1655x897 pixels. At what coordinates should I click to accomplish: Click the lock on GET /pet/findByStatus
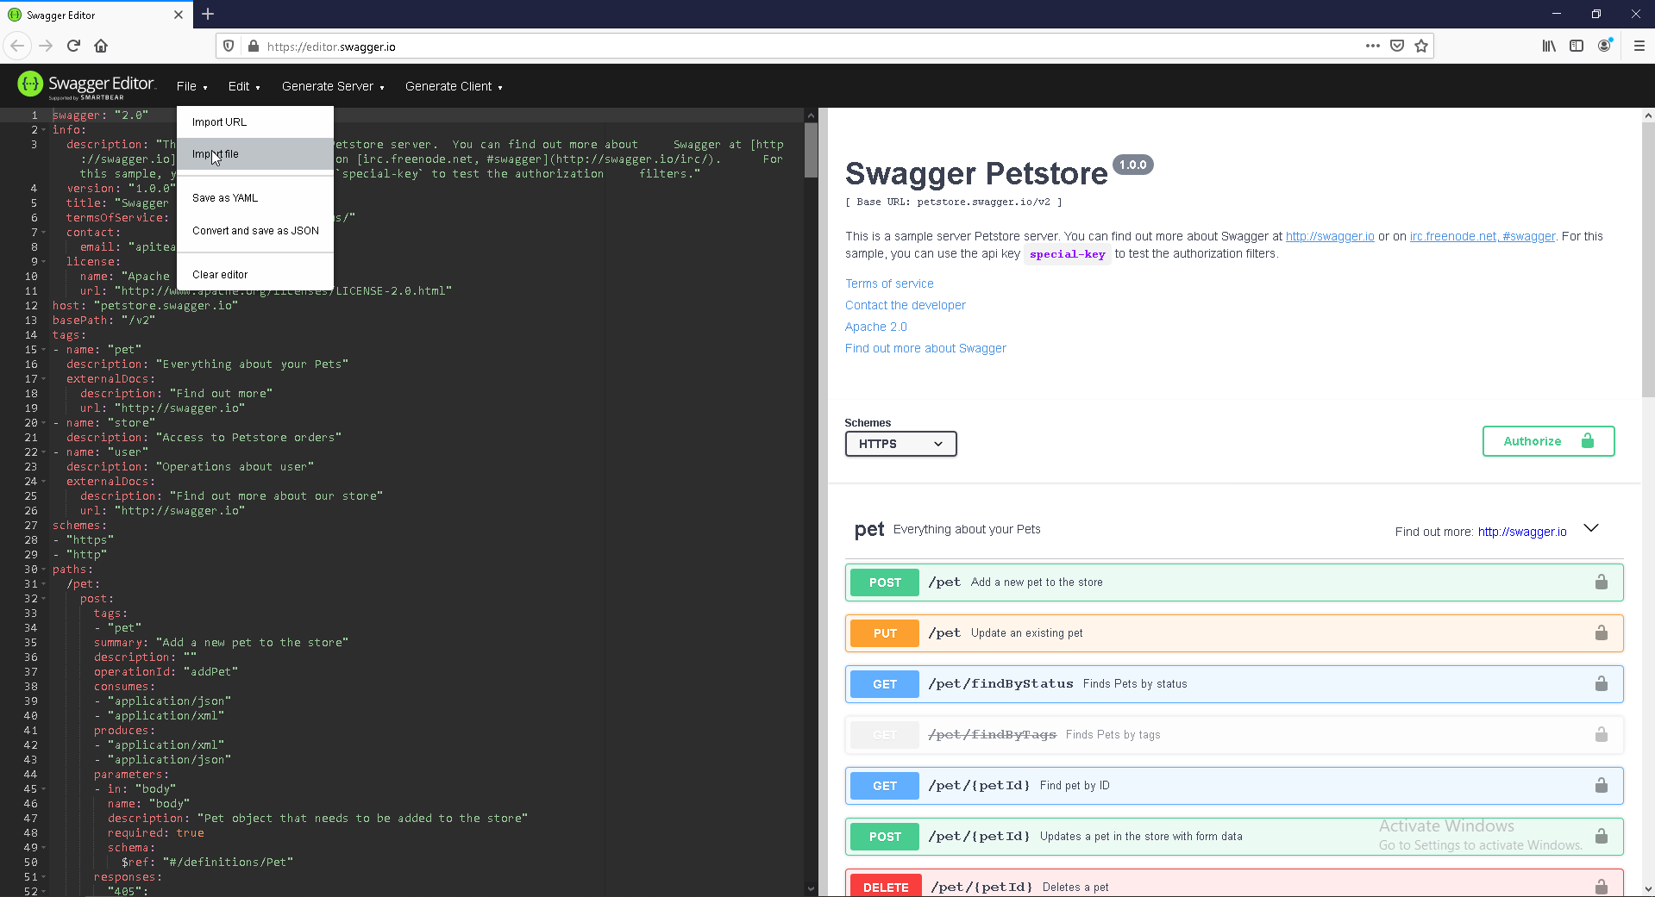pyautogui.click(x=1601, y=684)
